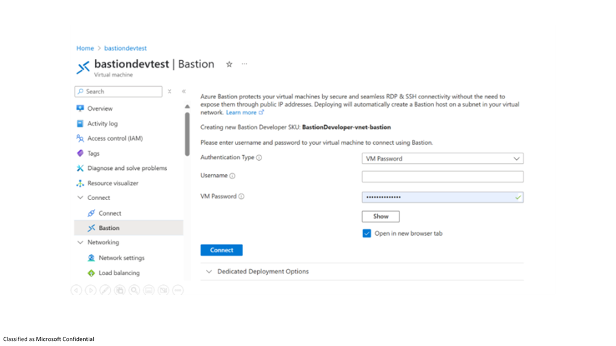Click the Username info icon
Screen dimensions: 616x346
click(x=232, y=175)
